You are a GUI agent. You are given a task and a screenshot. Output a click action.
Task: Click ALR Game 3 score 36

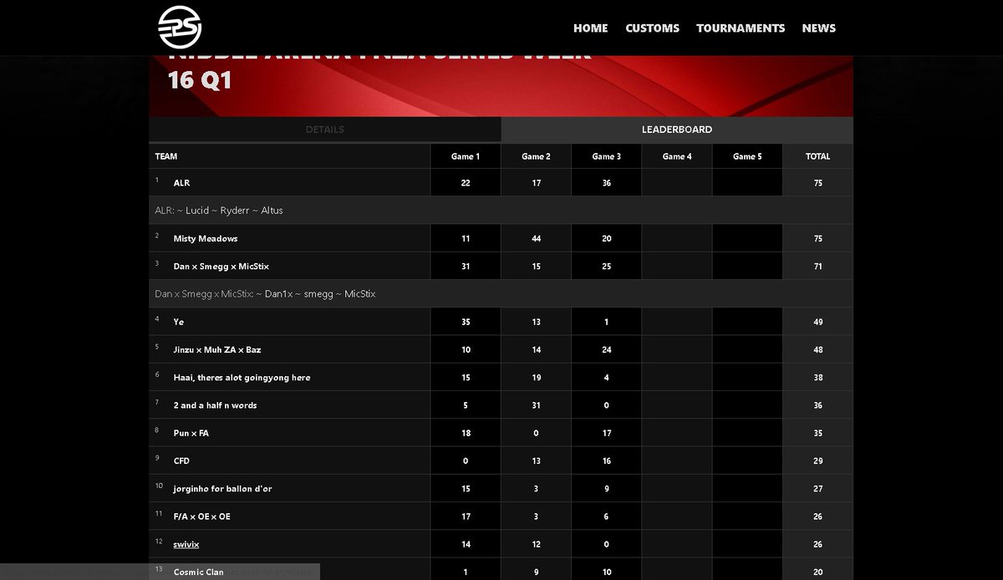pos(606,182)
